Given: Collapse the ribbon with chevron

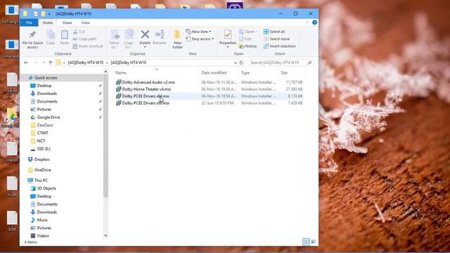Looking at the screenshot, I should (307, 22).
